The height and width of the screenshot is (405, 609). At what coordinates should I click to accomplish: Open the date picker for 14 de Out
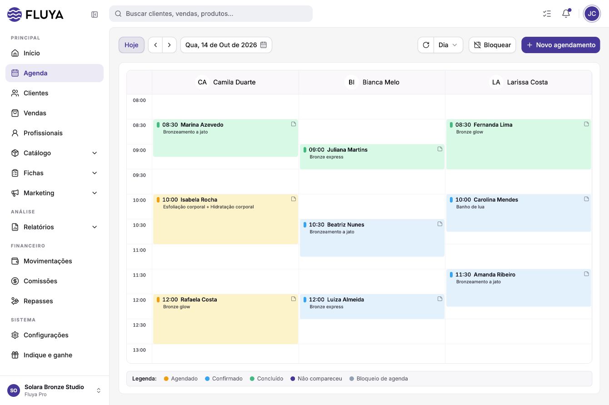tap(226, 45)
